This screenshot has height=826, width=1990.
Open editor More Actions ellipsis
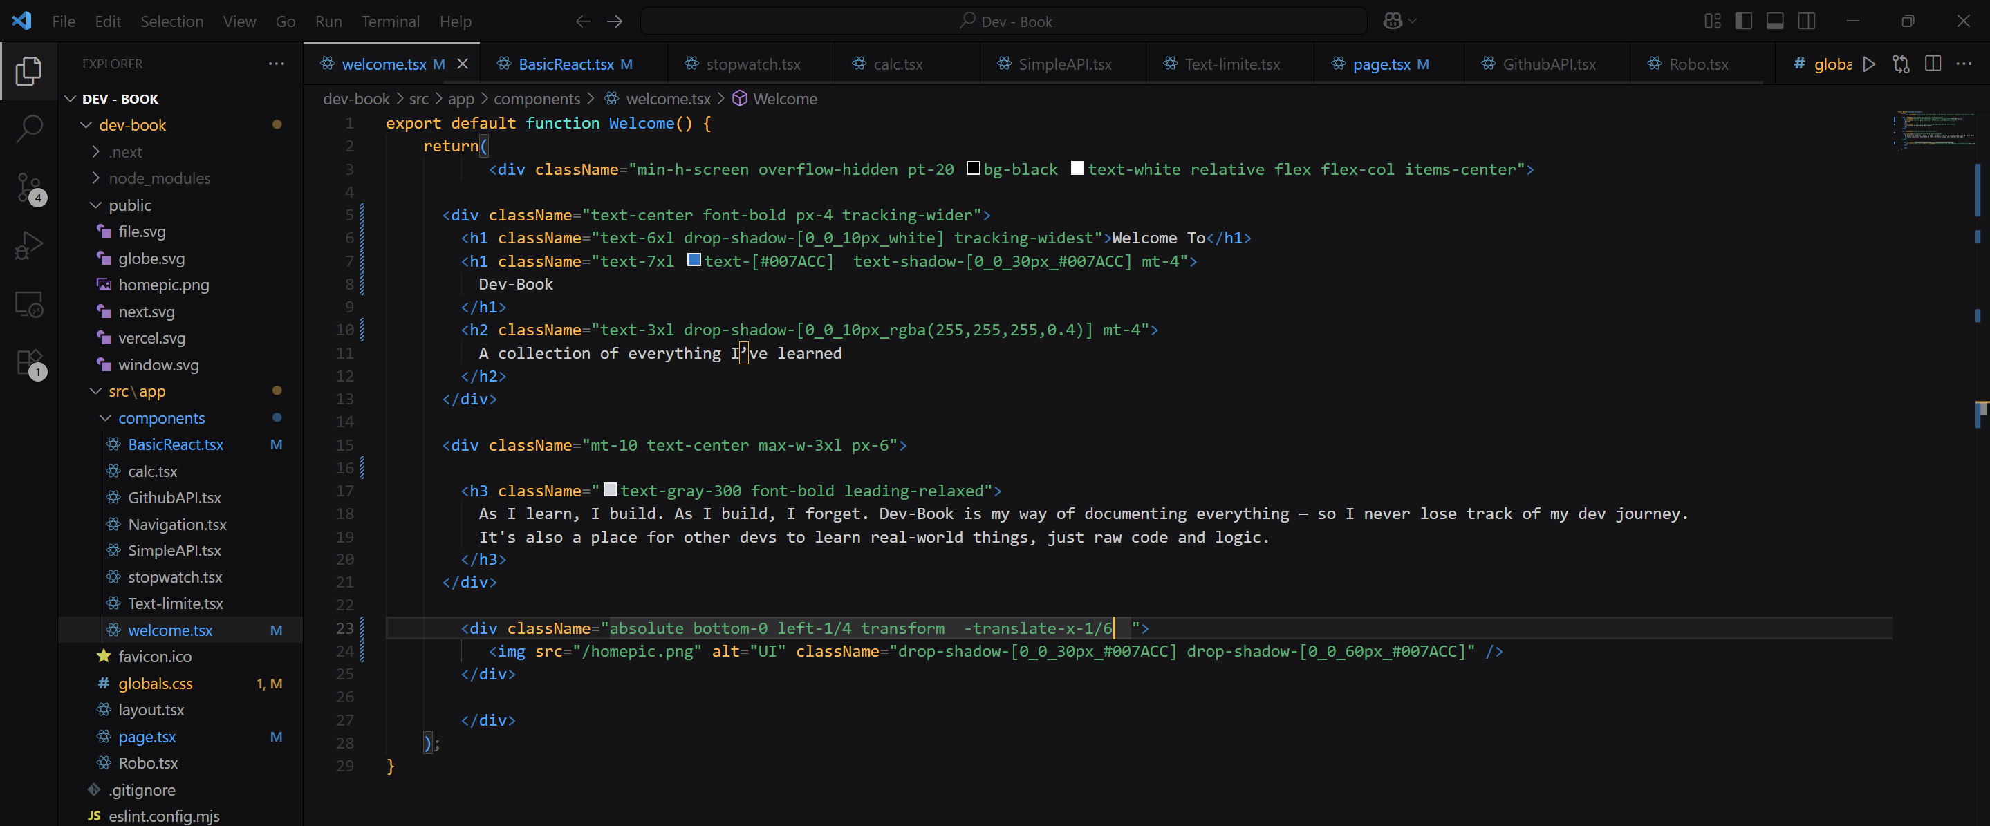(1964, 64)
